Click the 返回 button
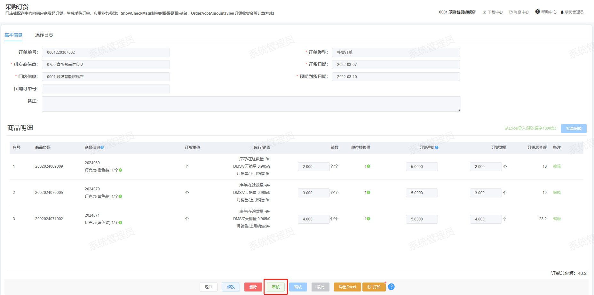The image size is (594, 295). coord(209,287)
